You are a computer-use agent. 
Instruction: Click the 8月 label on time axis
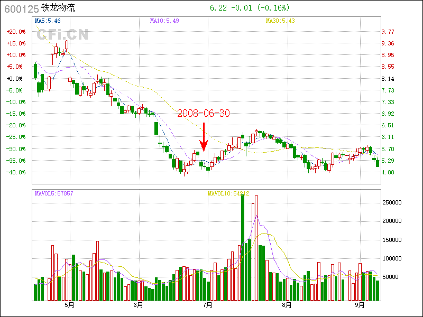tap(287, 305)
